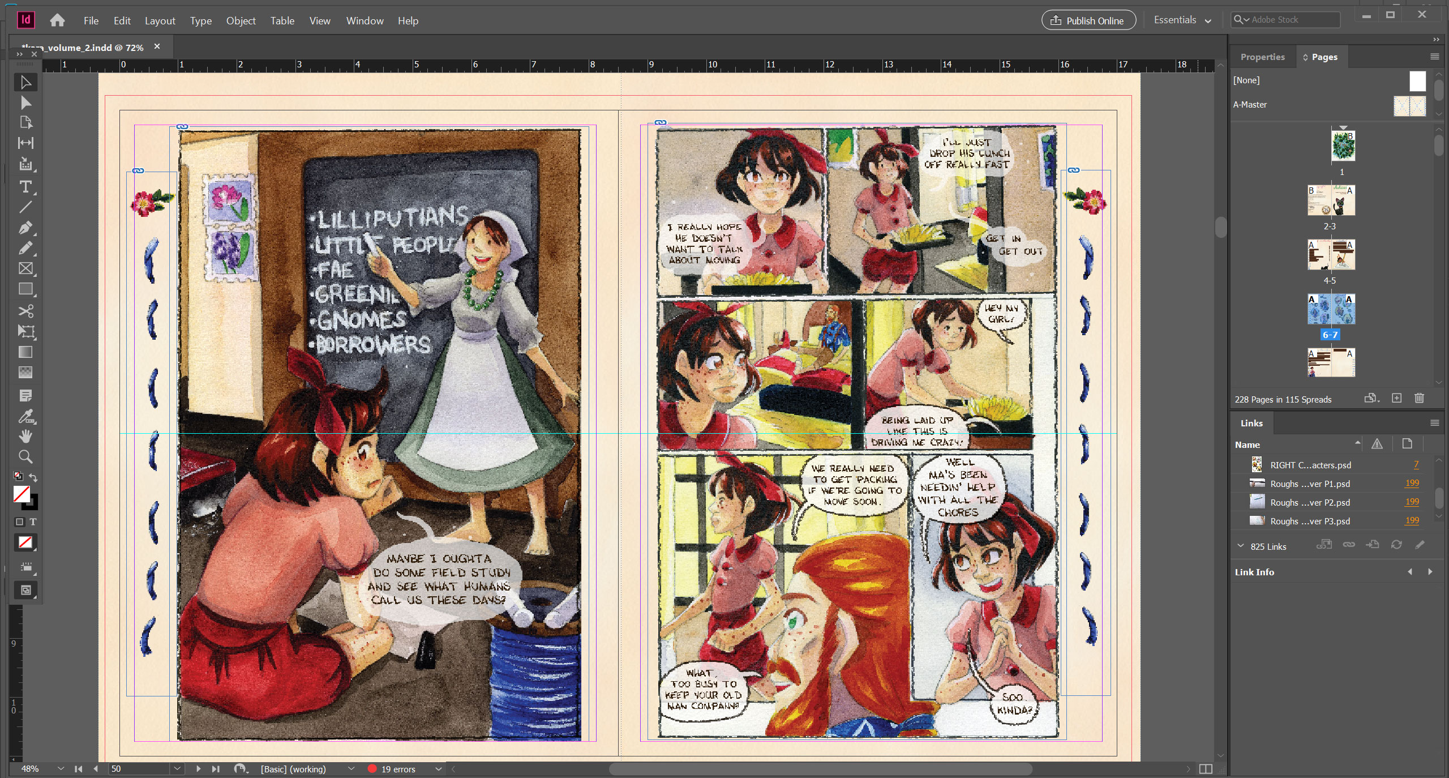Click the Publish Online button

coord(1088,20)
